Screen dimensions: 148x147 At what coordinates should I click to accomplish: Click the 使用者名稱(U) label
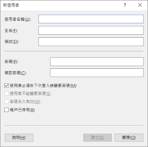pos(18,19)
